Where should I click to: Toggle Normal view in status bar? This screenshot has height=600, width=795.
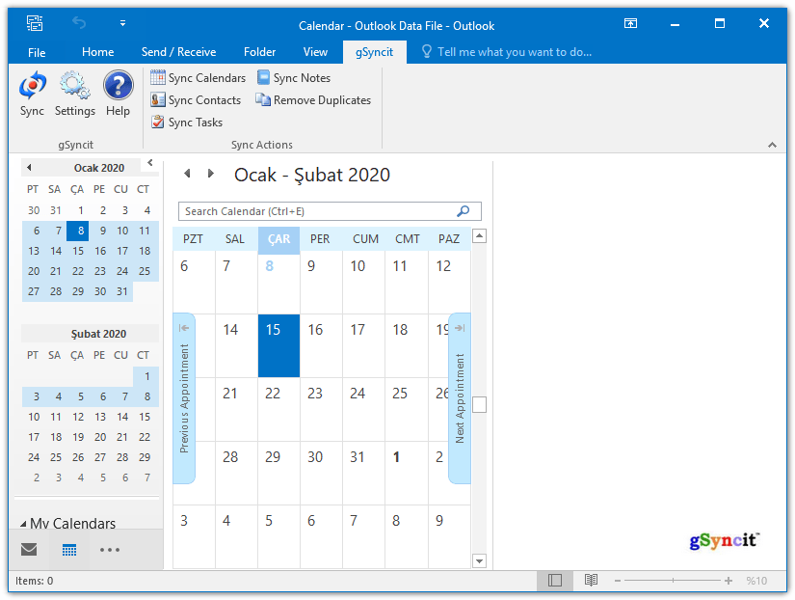coord(554,581)
